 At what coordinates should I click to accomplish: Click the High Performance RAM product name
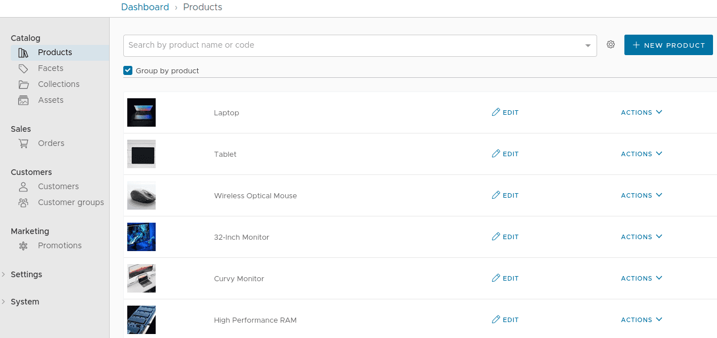coord(255,320)
